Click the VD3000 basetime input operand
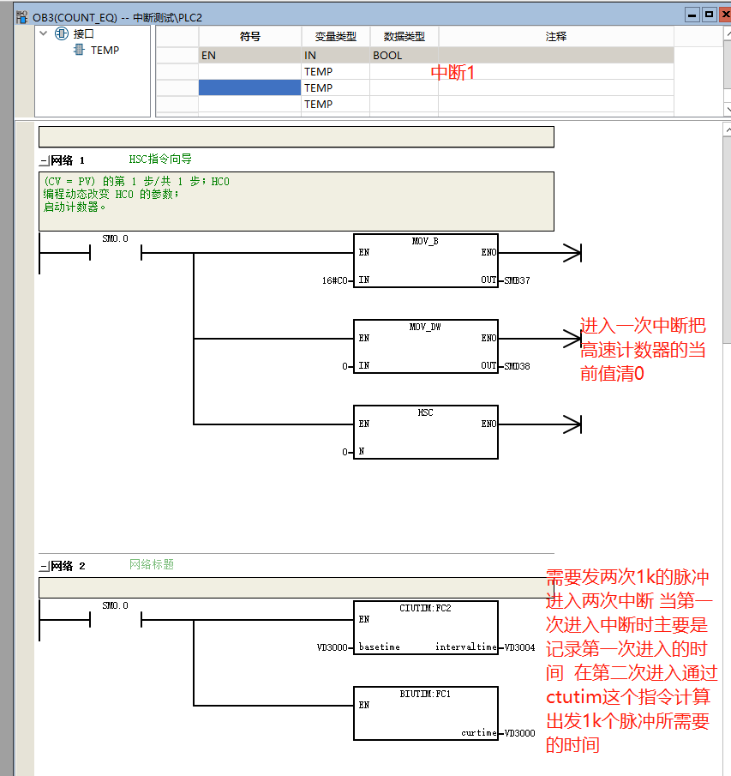 point(333,647)
